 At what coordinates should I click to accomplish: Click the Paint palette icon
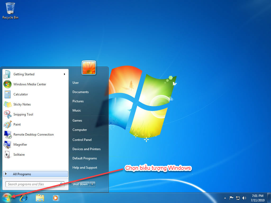pos(7,124)
